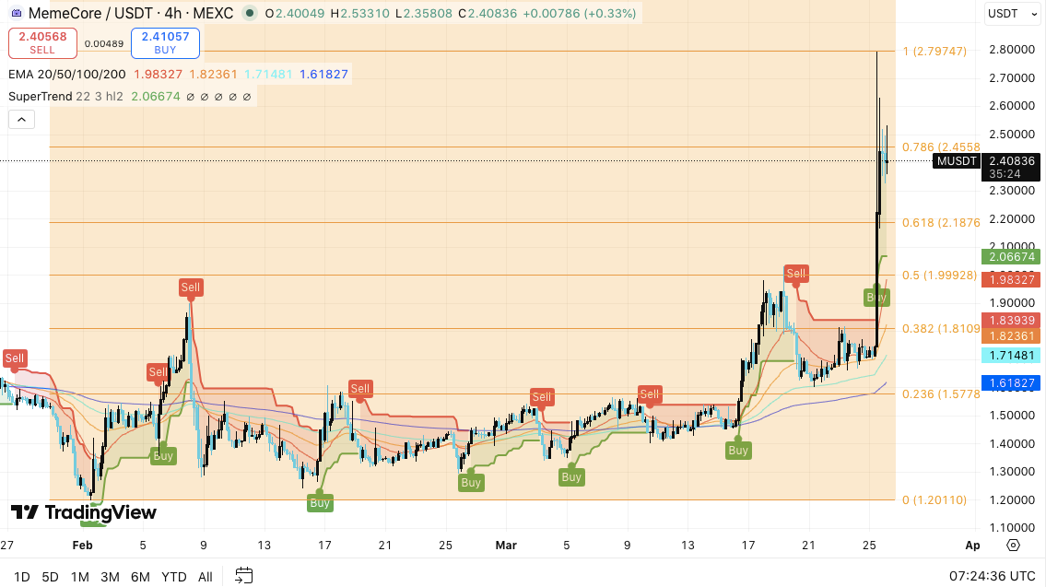This screenshot has width=1046, height=587.
Task: Open the go-to-date calendar icon
Action: pyautogui.click(x=243, y=576)
